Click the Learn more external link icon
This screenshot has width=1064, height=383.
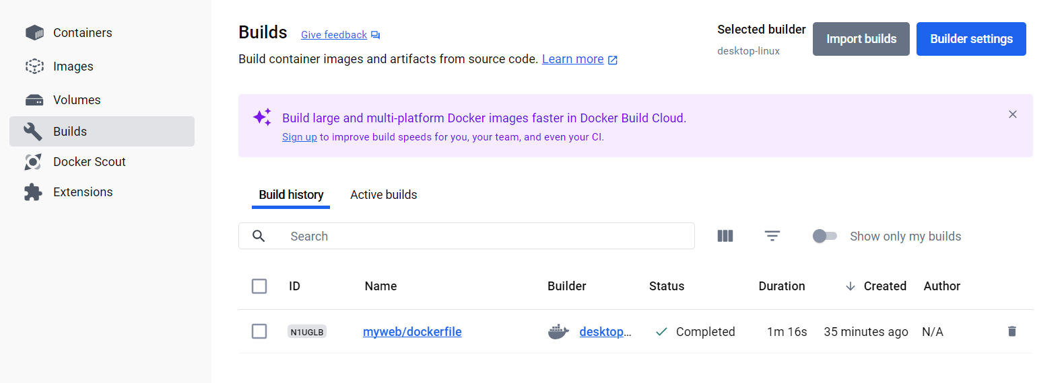[613, 60]
